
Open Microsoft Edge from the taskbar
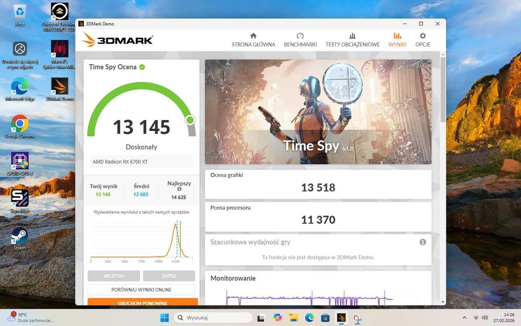309,318
